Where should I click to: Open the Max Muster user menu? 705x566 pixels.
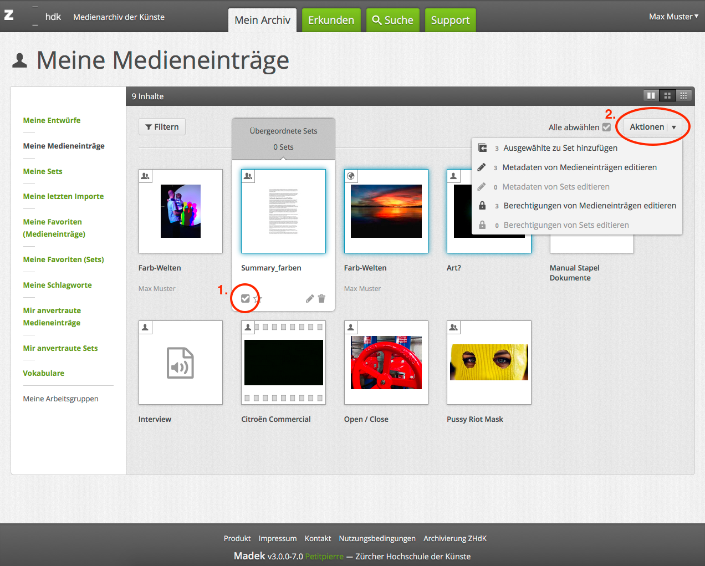click(x=673, y=17)
